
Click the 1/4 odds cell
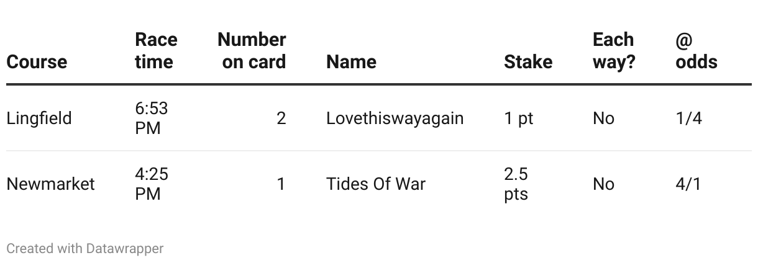tap(688, 118)
